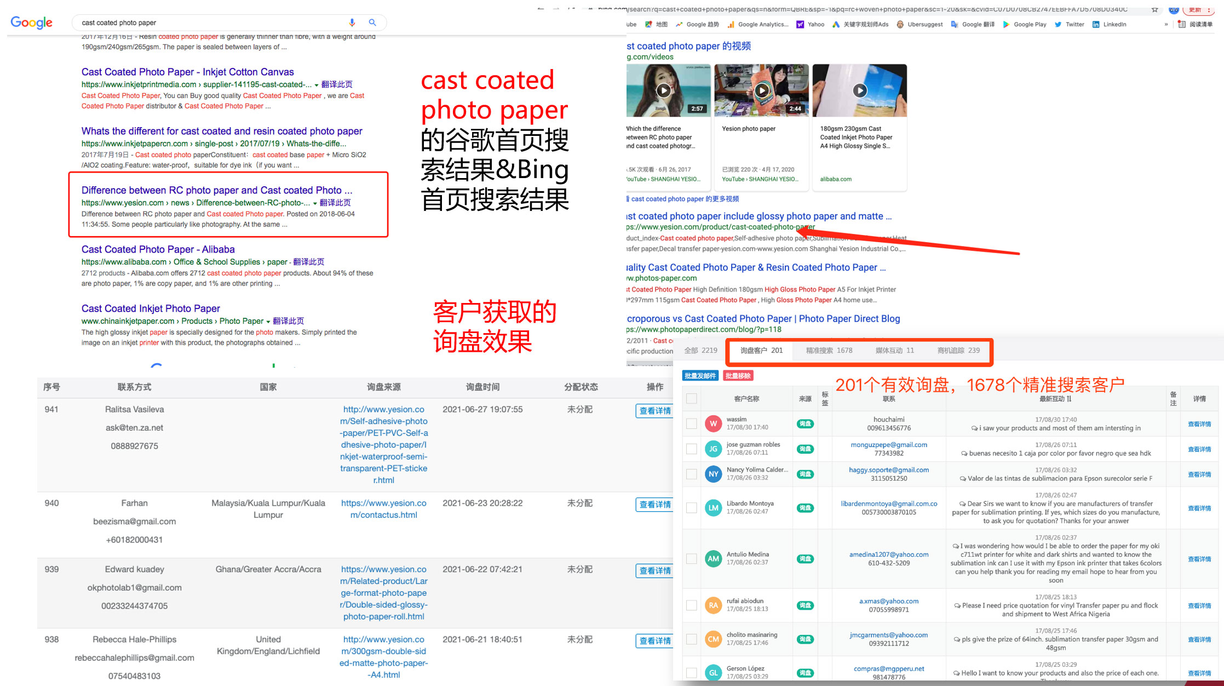
Task: Open the 阅读清单 reading list
Action: pyautogui.click(x=1196, y=24)
